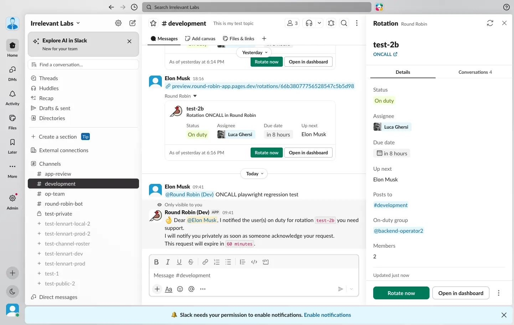The image size is (514, 325).
Task: Insert a link in composer
Action: pyautogui.click(x=205, y=262)
